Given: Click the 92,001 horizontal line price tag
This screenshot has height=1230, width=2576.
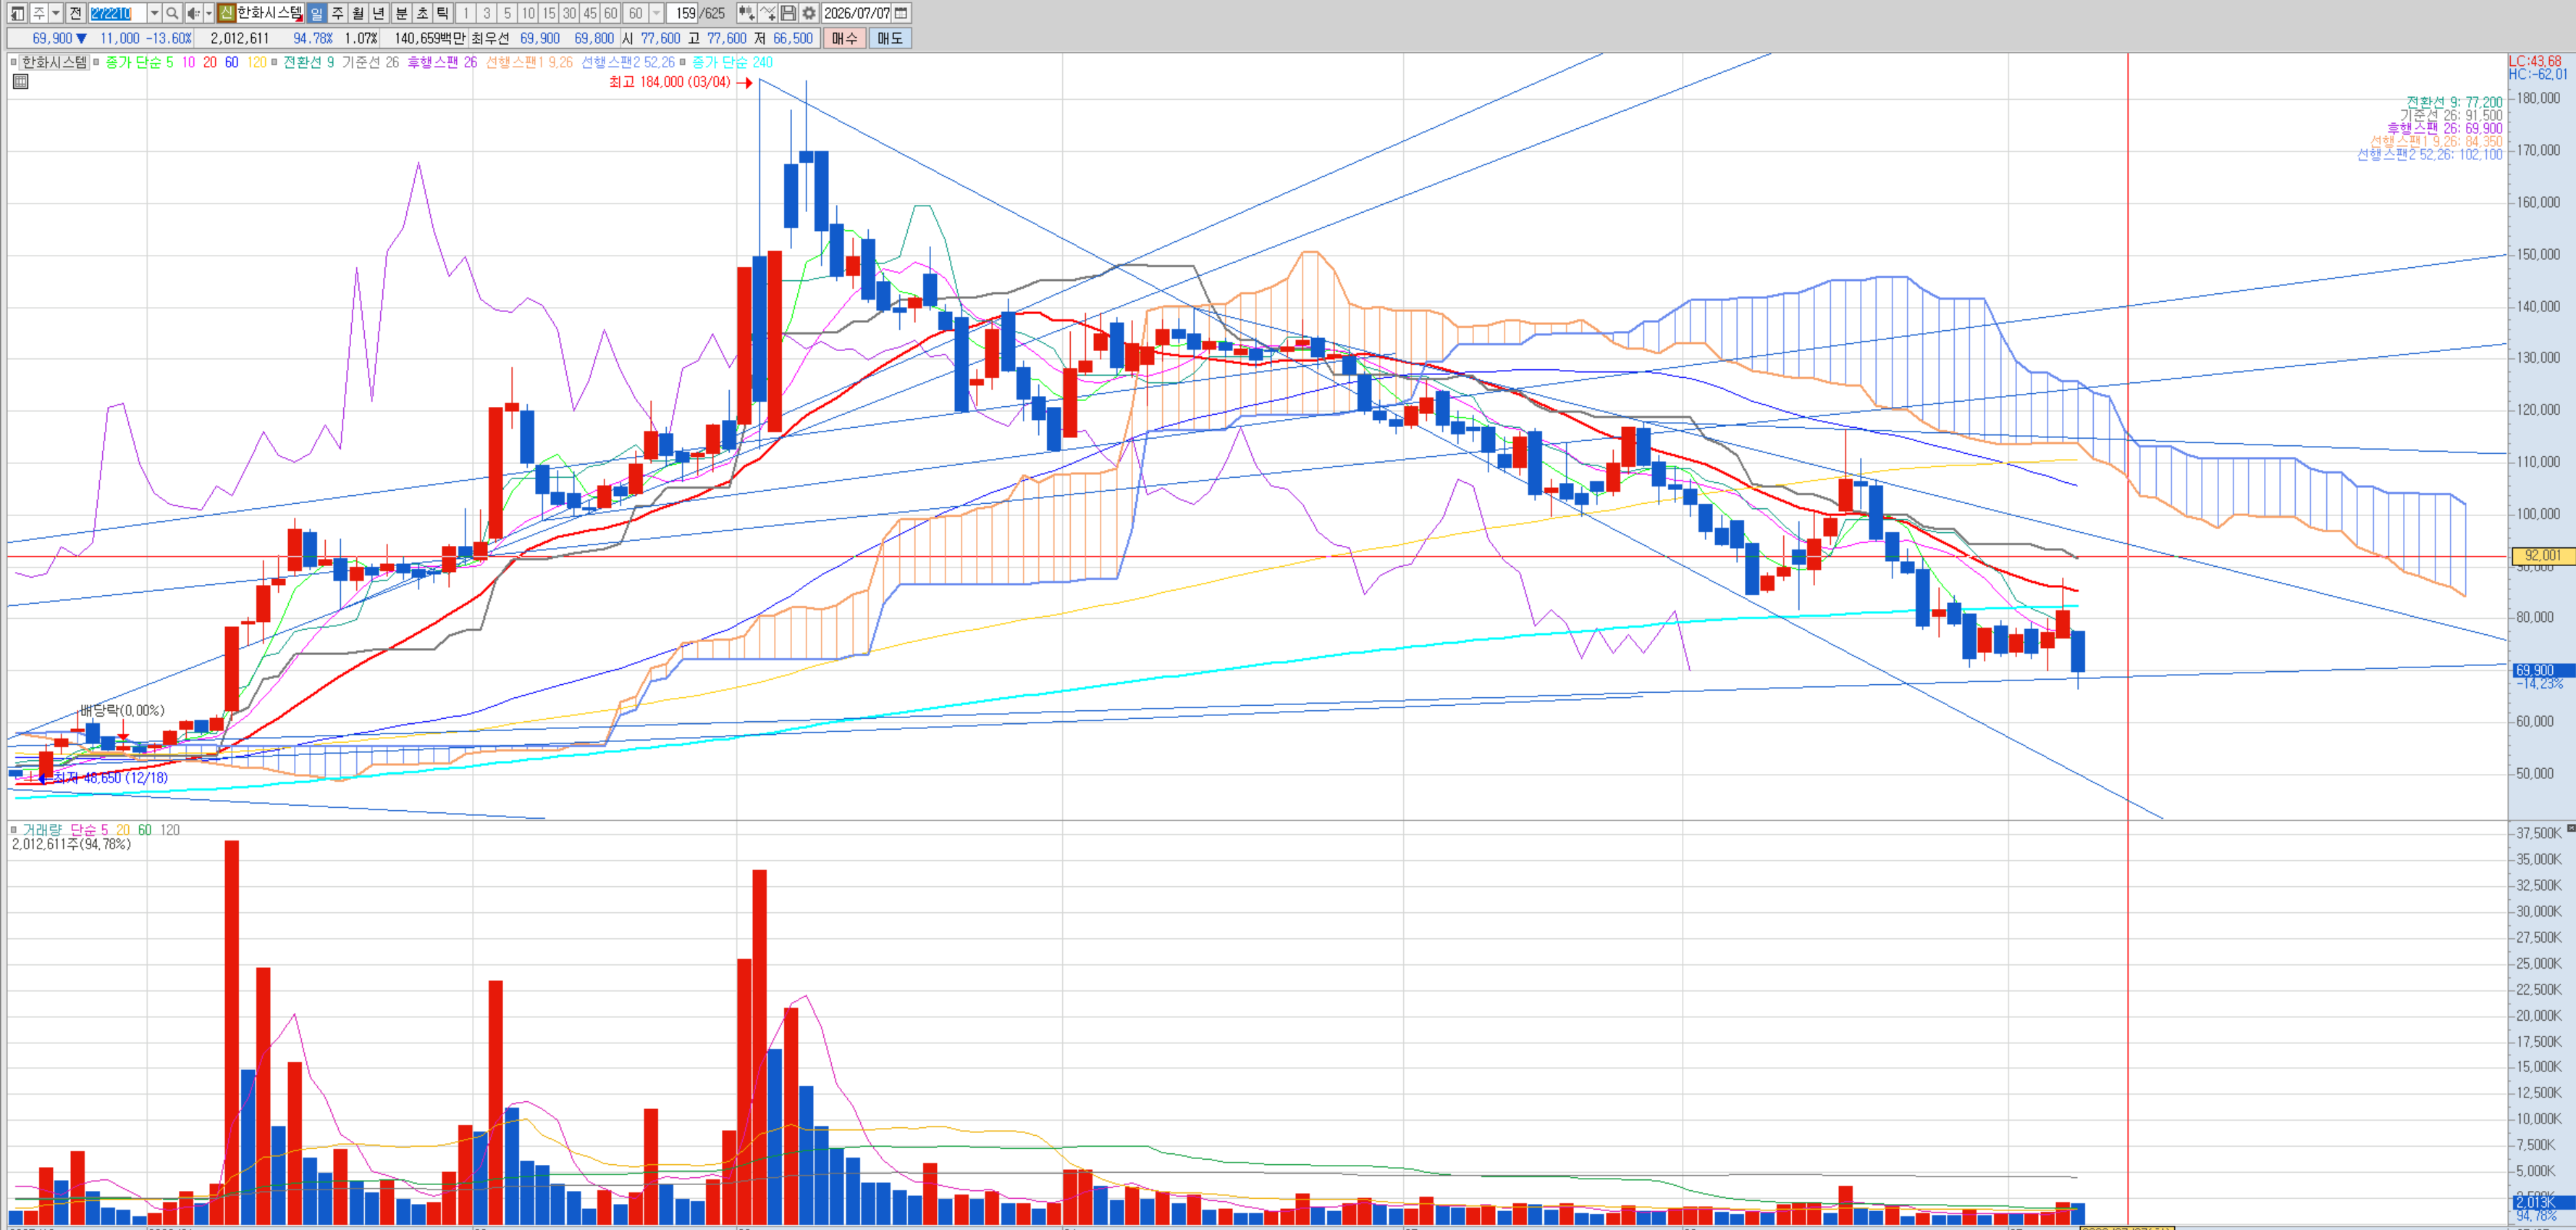Looking at the screenshot, I should (x=2543, y=556).
